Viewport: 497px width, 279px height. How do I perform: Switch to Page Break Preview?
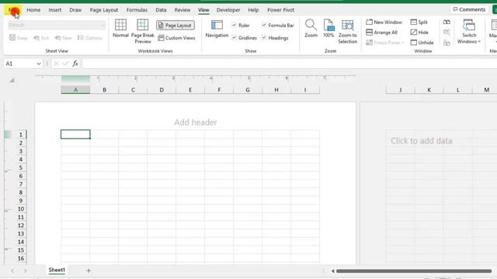pos(143,31)
